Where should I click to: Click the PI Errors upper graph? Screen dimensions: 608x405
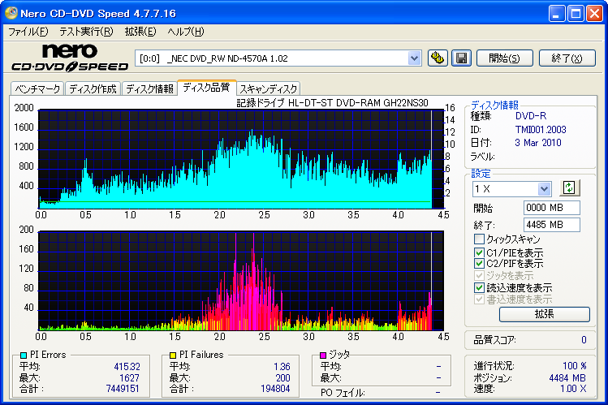pos(241,159)
